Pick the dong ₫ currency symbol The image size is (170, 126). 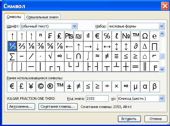88,36
